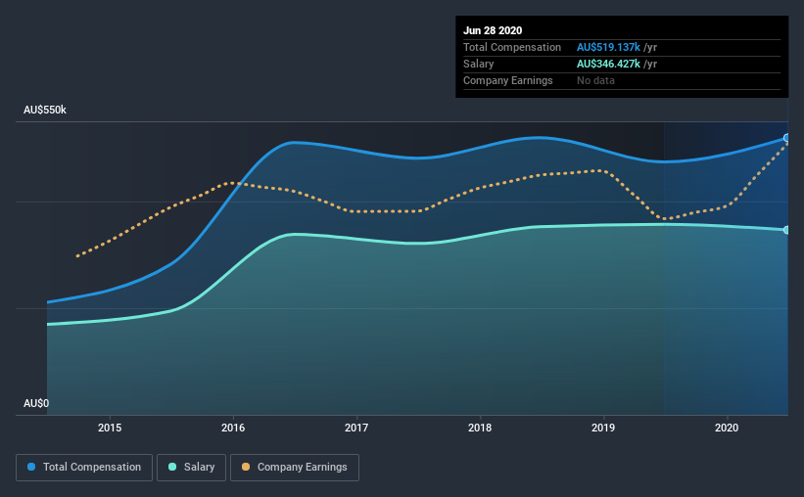Click the 2019 x-axis label
Viewport: 804px width, 497px height.
(603, 428)
